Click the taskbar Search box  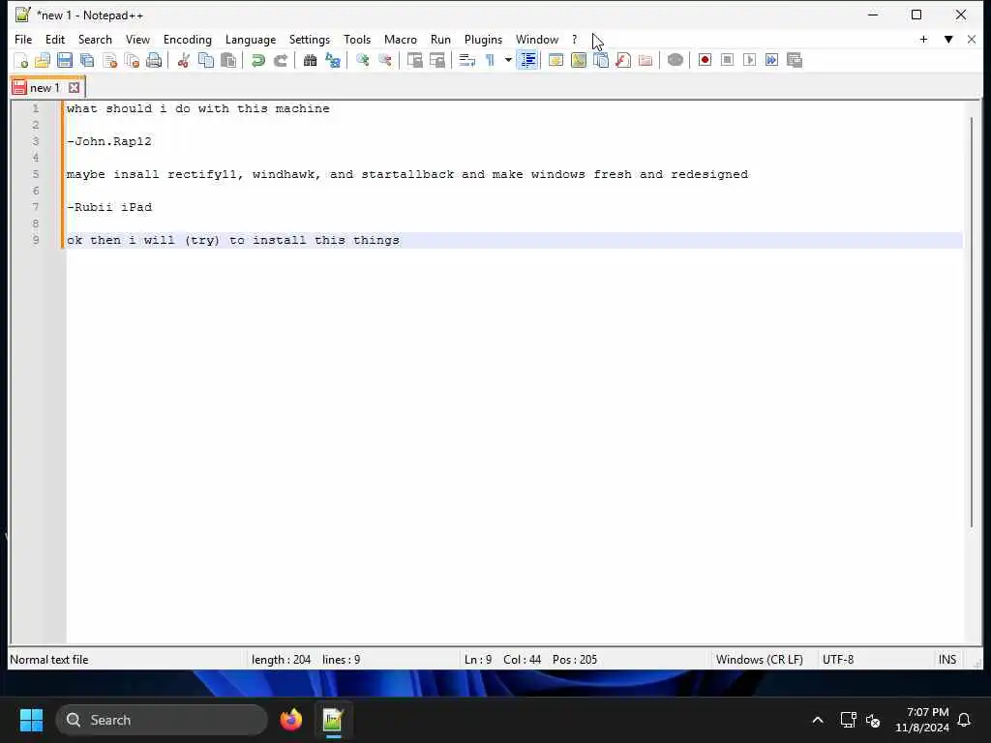click(162, 720)
